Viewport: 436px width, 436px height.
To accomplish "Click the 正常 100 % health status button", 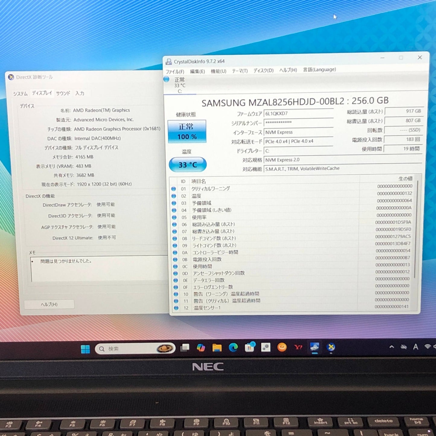I will tap(187, 131).
